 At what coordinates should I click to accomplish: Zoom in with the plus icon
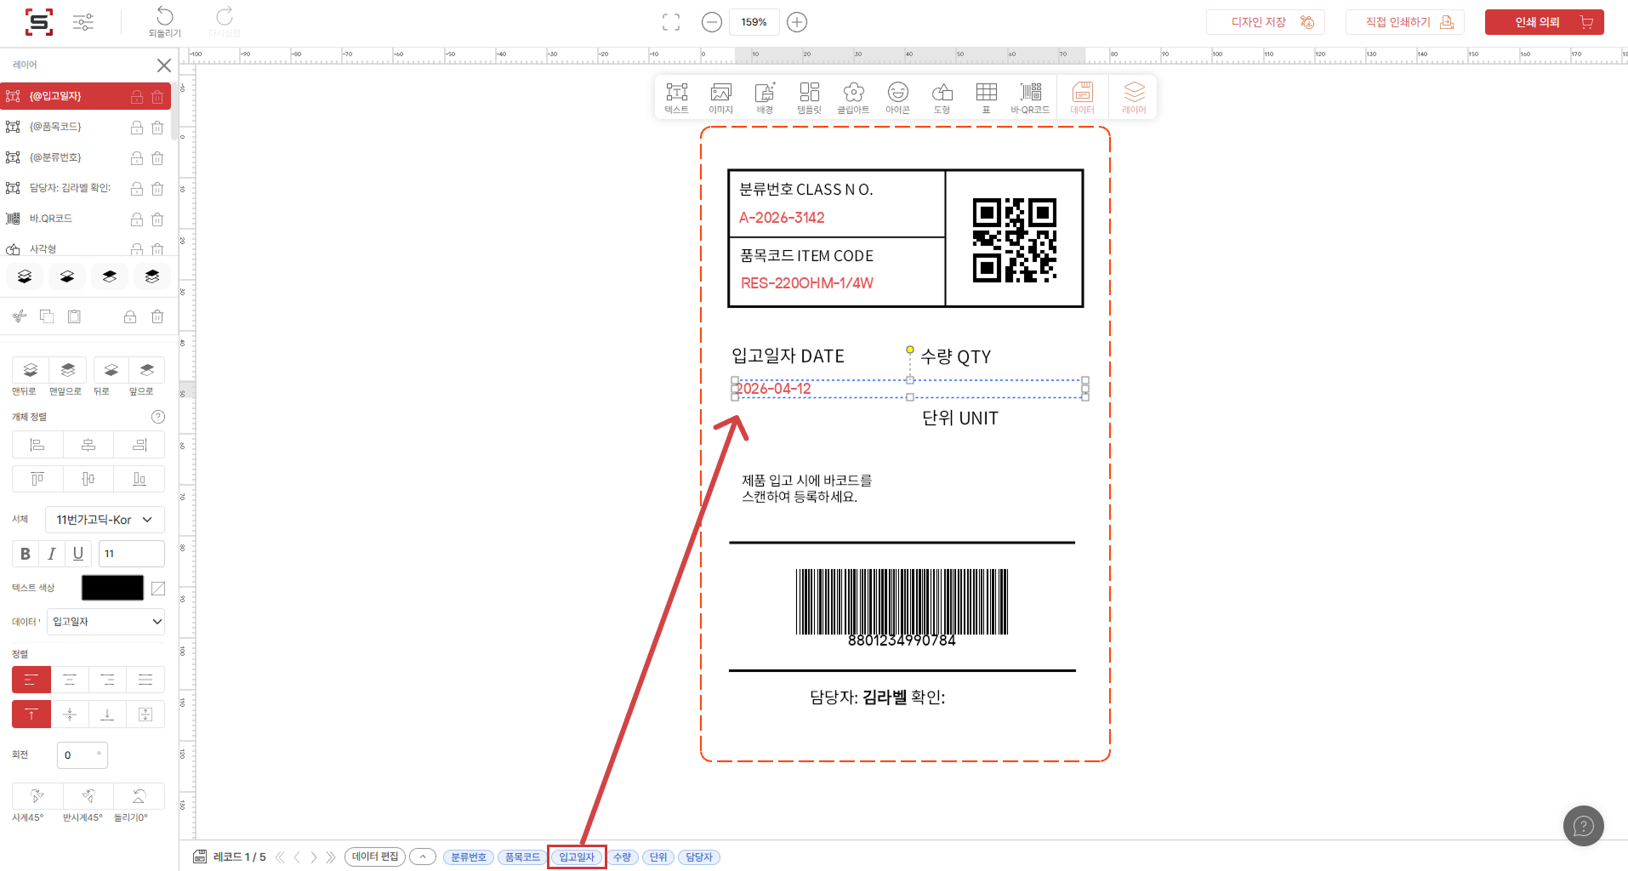797,22
